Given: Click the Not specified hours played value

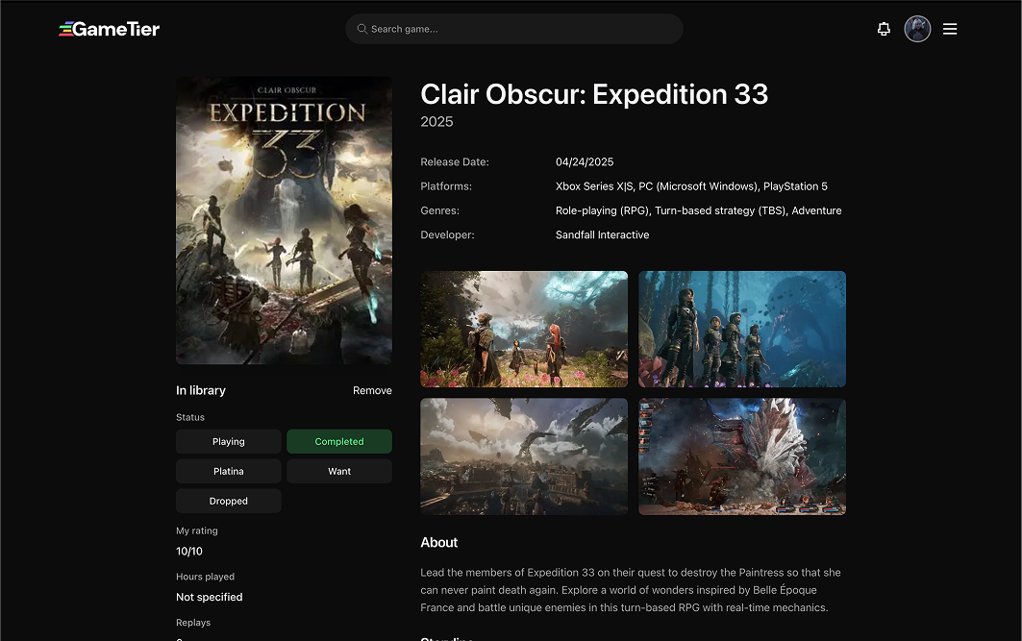Looking at the screenshot, I should [x=210, y=597].
